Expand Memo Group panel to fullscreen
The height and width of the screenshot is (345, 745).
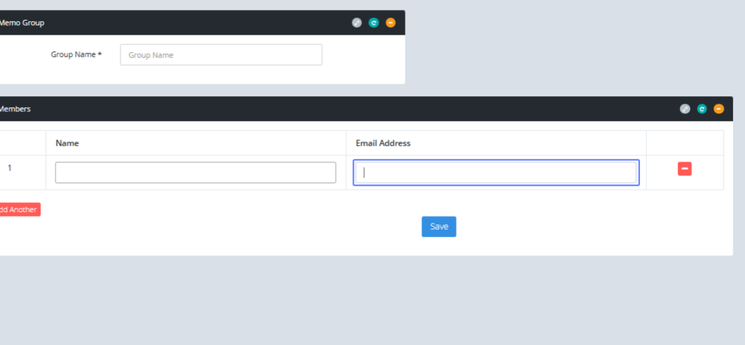coord(356,23)
